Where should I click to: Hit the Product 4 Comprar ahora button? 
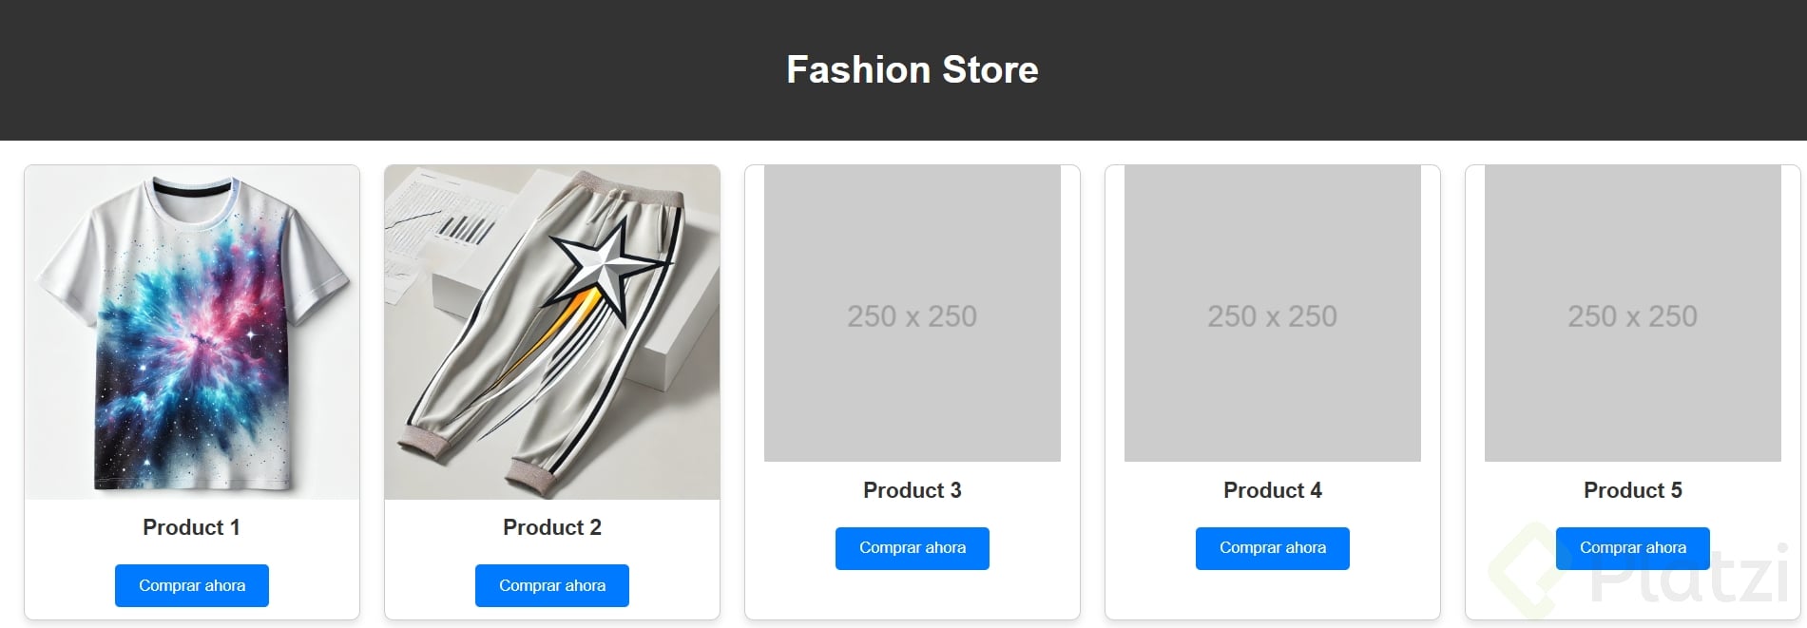click(1272, 548)
